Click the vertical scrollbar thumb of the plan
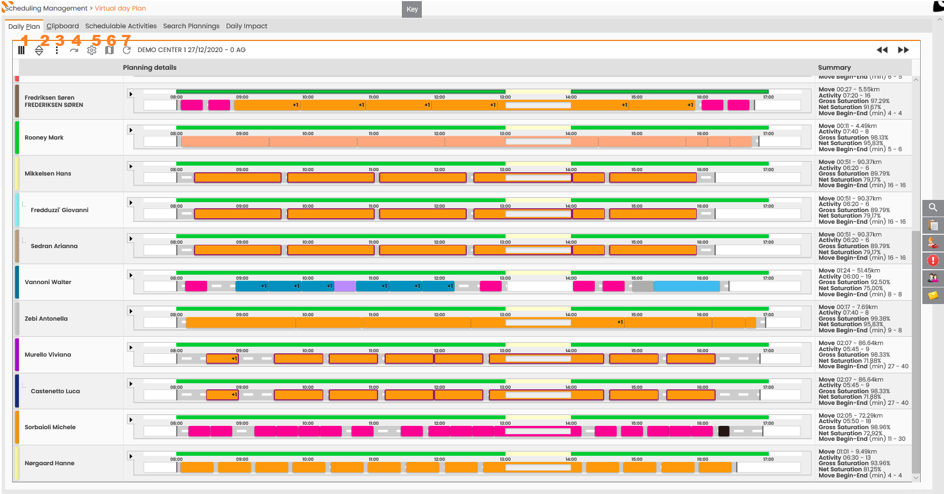Viewport: 944px width, 494px height. click(x=916, y=352)
